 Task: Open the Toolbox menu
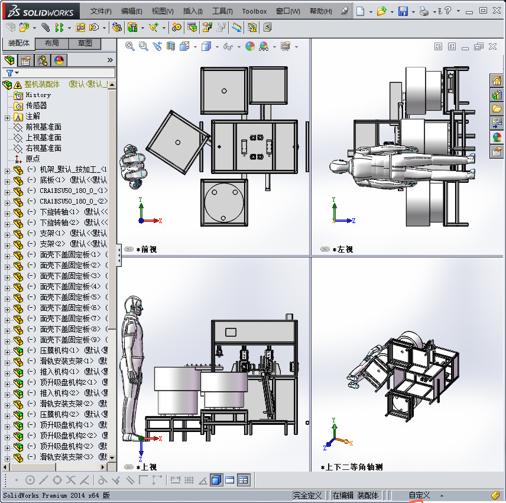(254, 11)
